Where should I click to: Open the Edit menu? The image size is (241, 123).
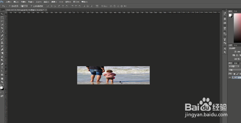pyautogui.click(x=16, y=2)
